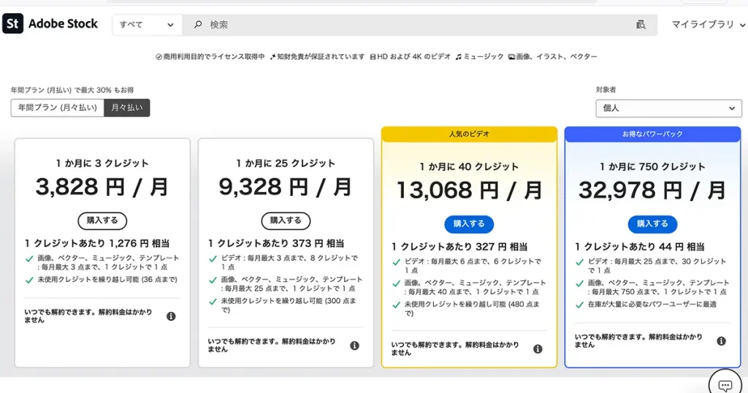
Task: Buy the 32,978 円 750 credit plan
Action: click(652, 224)
